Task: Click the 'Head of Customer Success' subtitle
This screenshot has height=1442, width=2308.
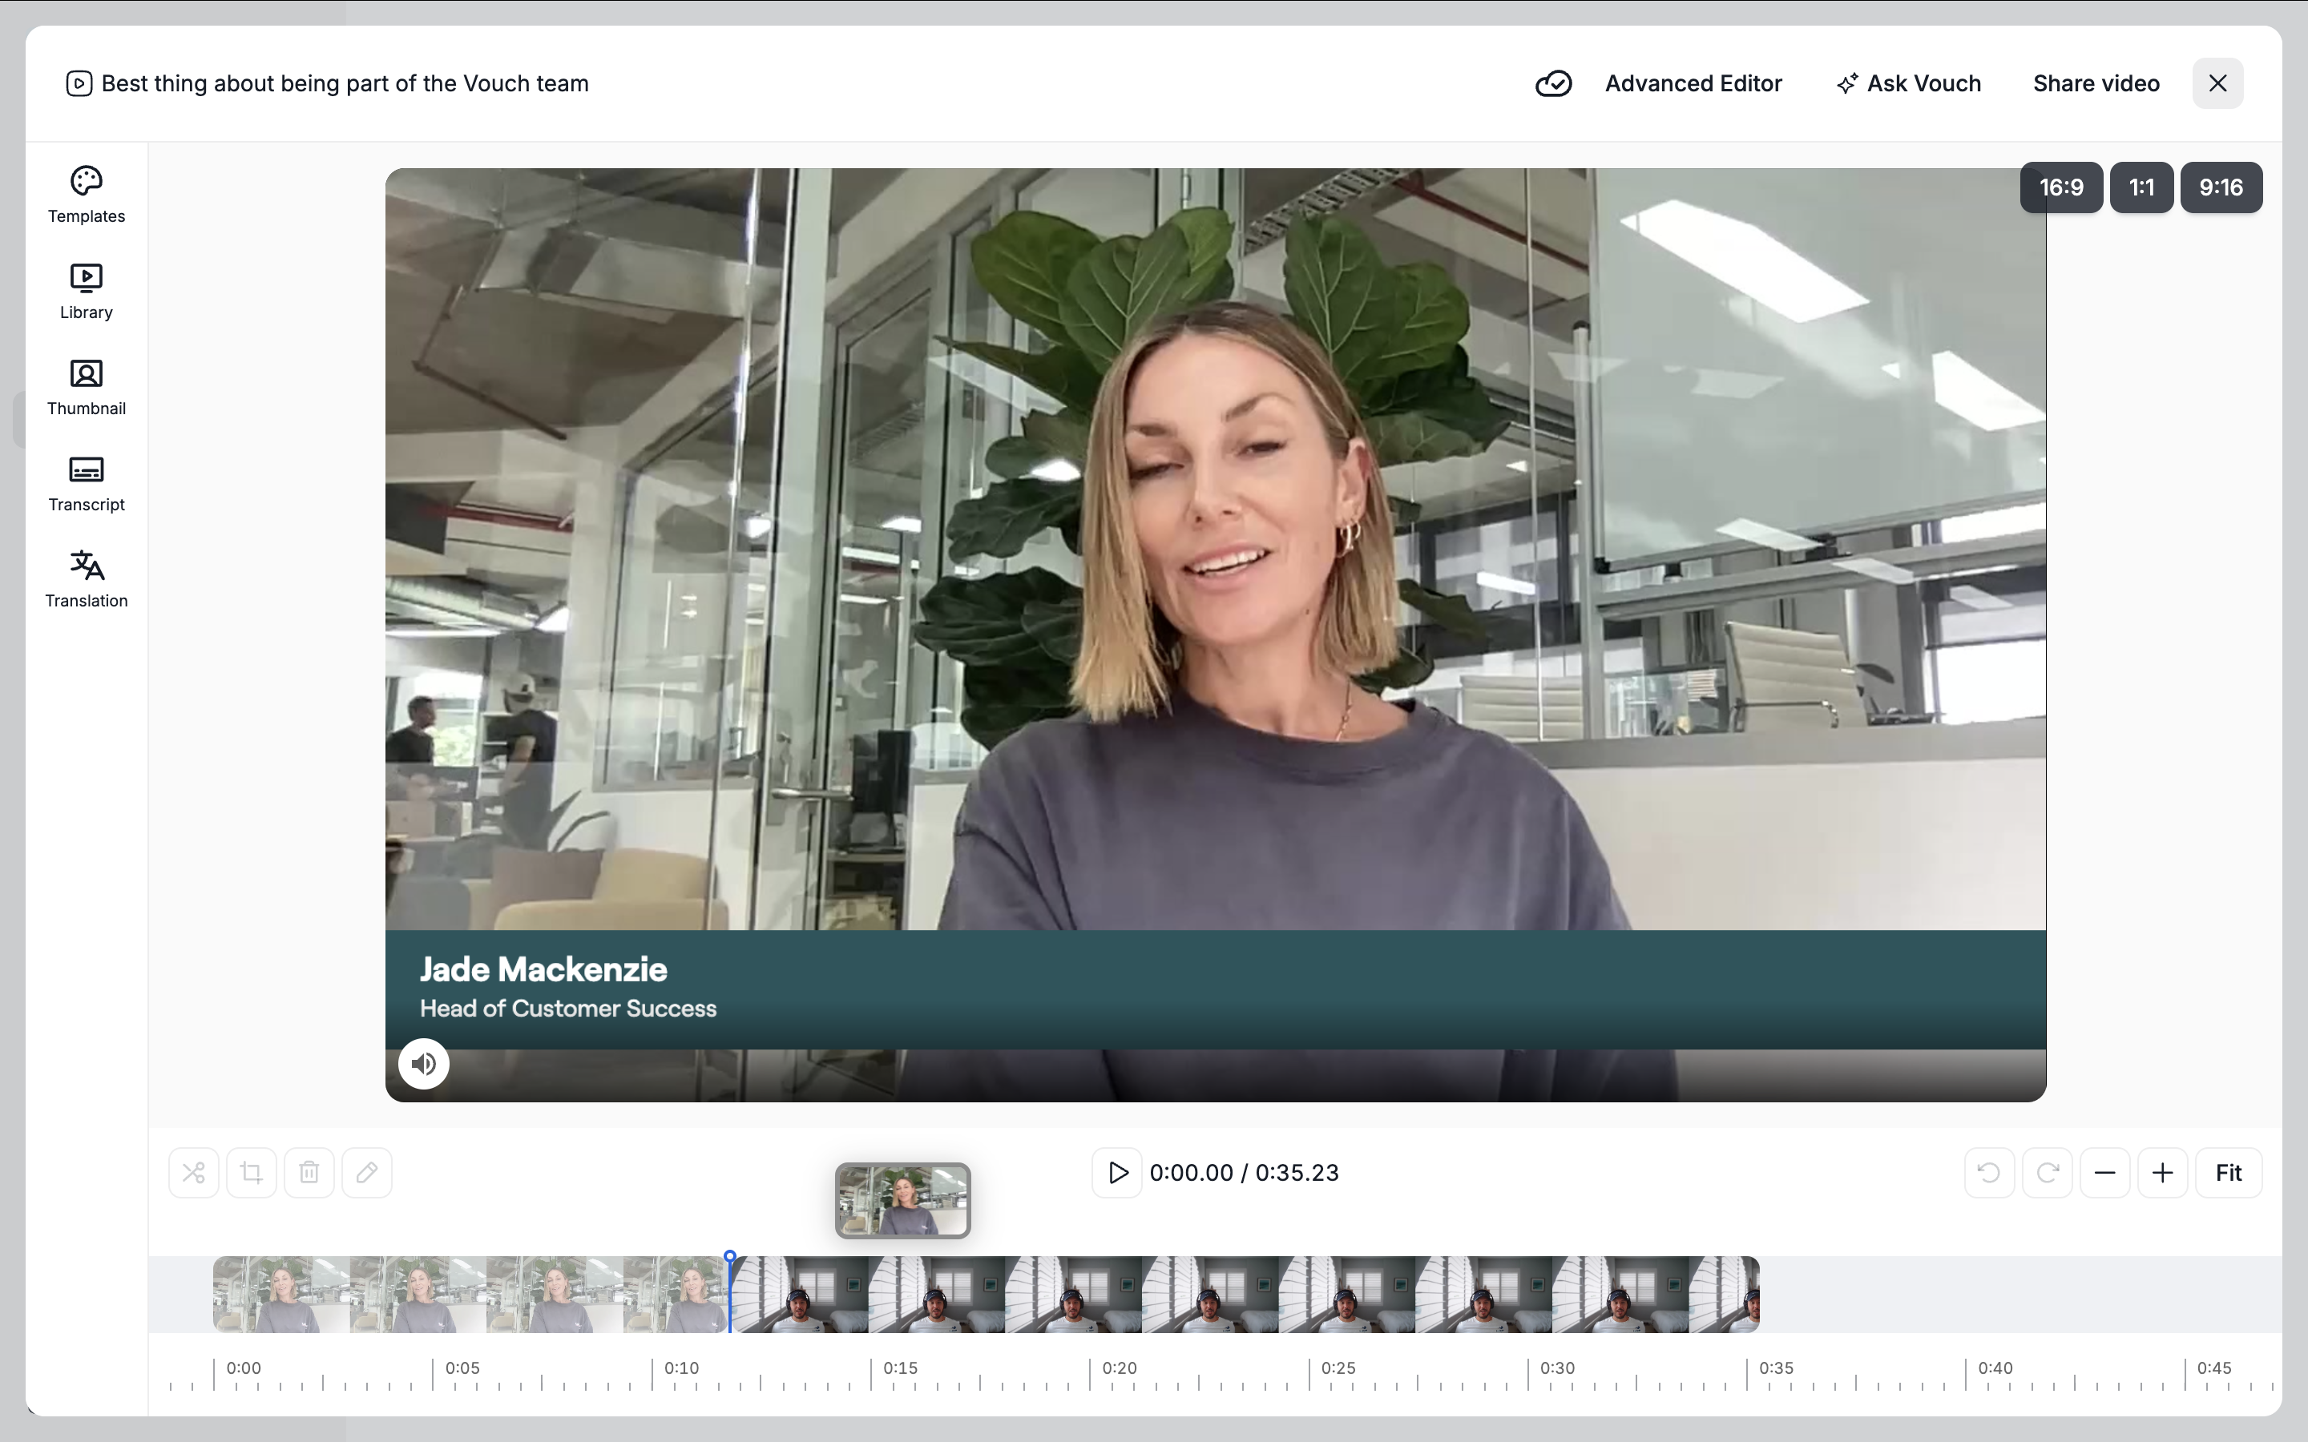Action: pyautogui.click(x=568, y=1008)
